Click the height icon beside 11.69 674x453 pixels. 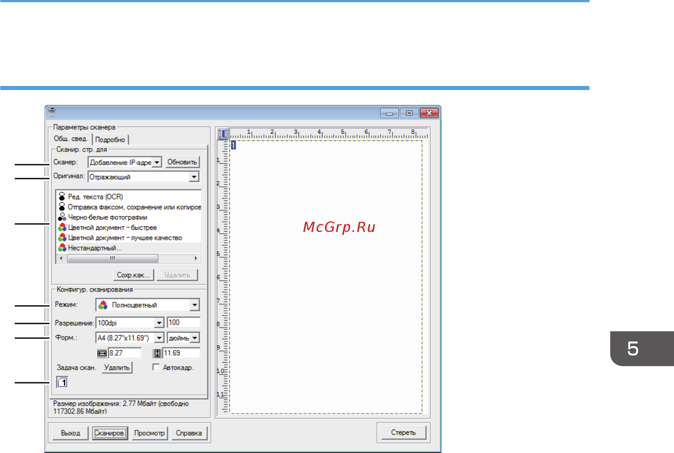(x=157, y=353)
